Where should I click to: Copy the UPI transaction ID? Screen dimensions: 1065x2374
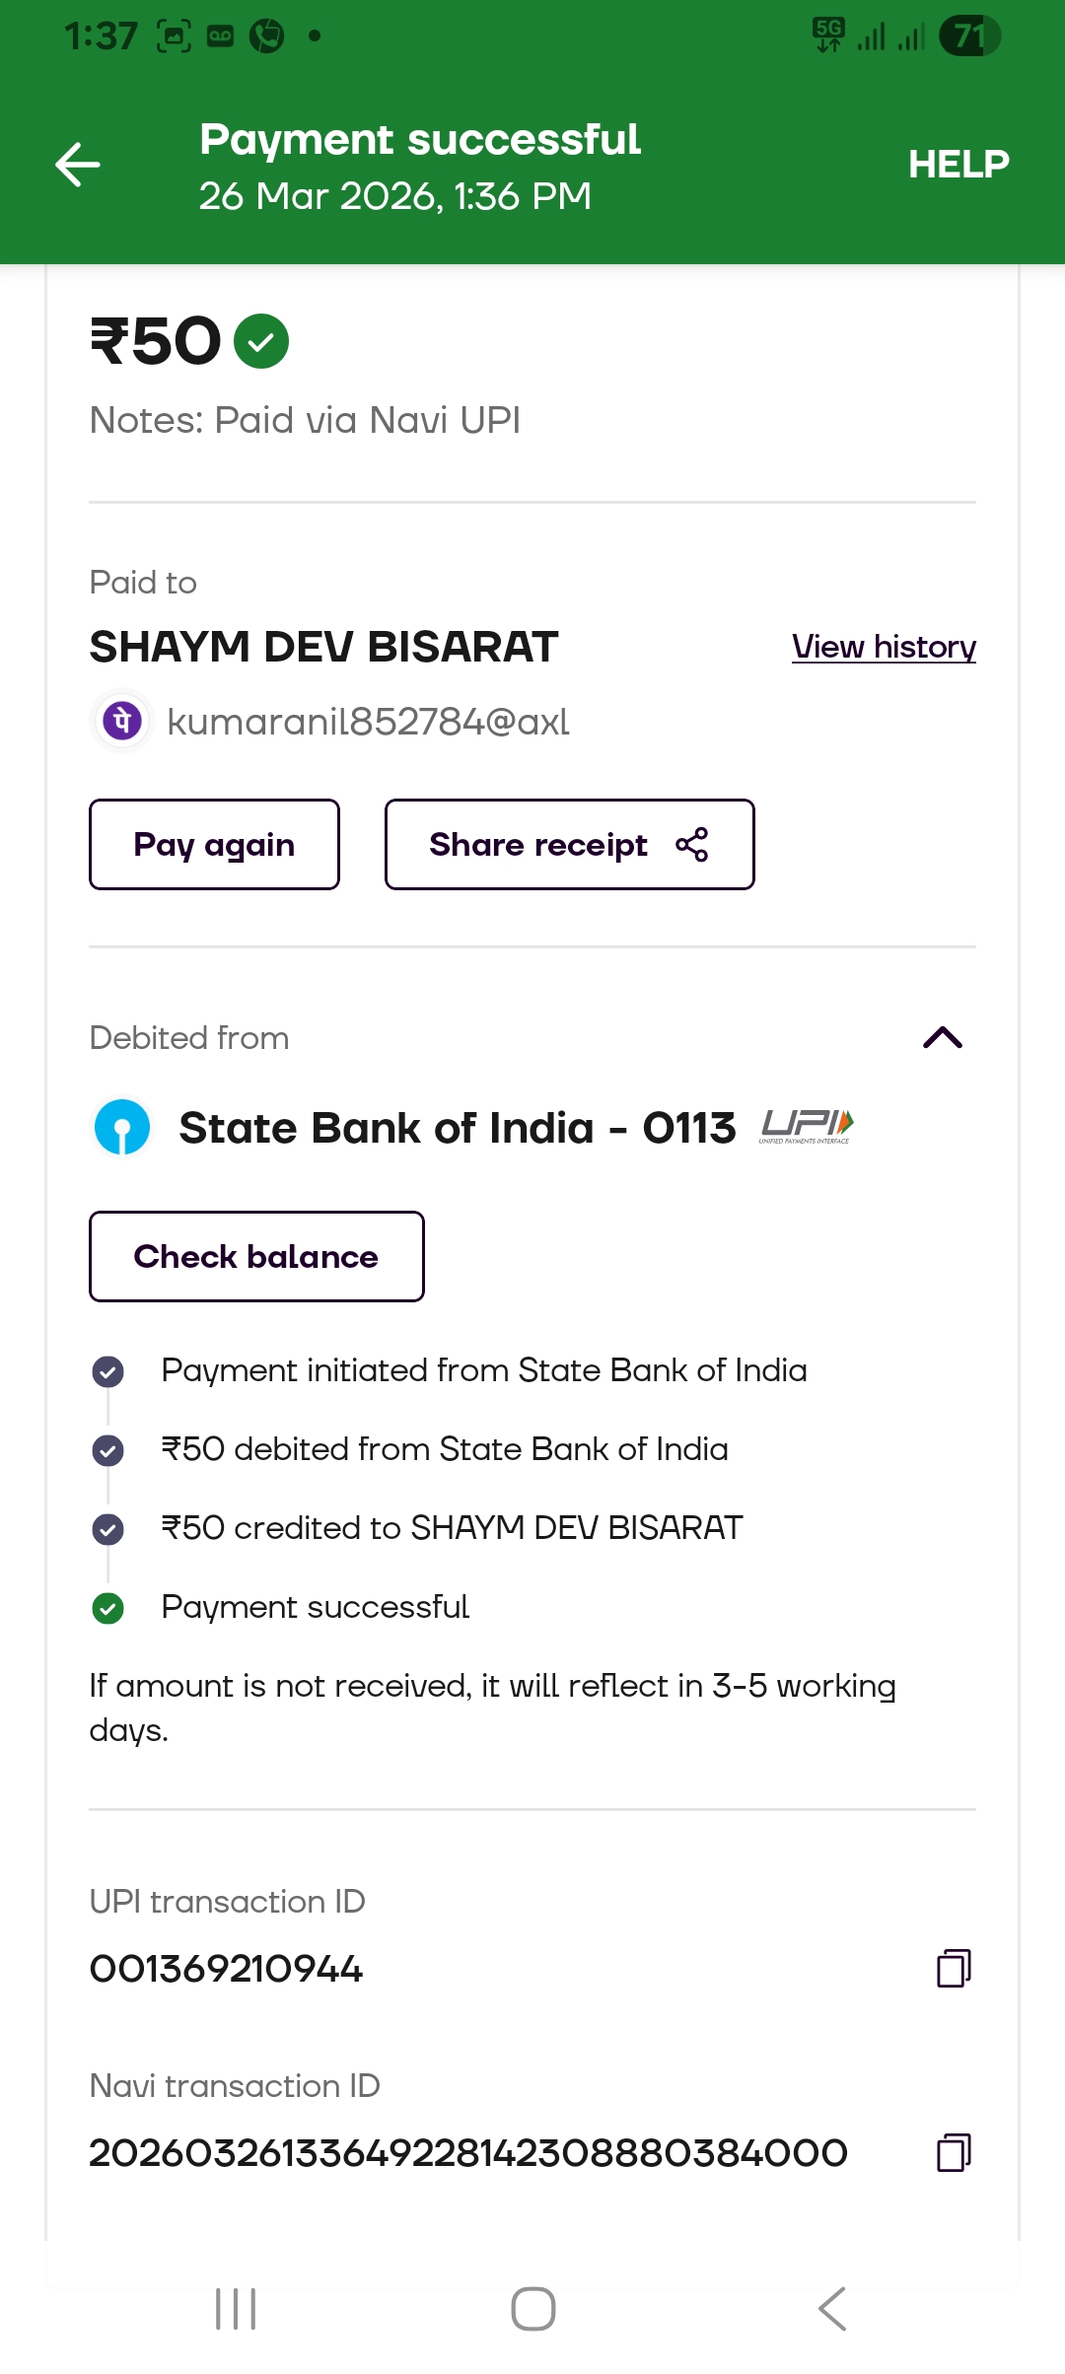[x=953, y=1969]
